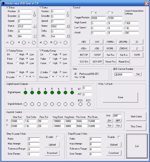Enable the X axis checkbox in Control
Image resolution: width=150 pixels, height=162 pixels.
92,13
